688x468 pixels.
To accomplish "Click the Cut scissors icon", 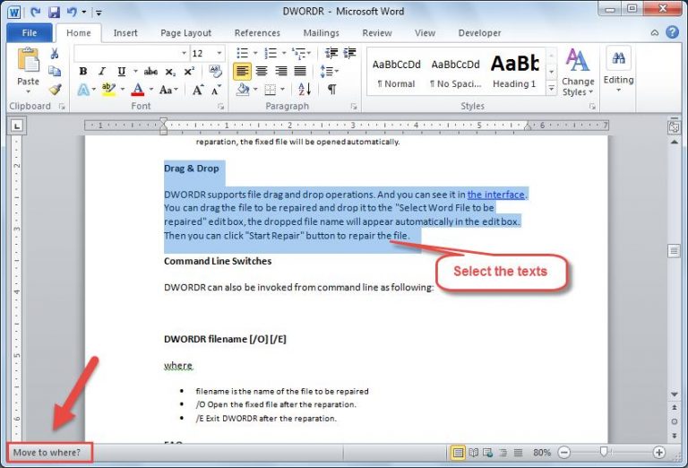I will coord(55,54).
